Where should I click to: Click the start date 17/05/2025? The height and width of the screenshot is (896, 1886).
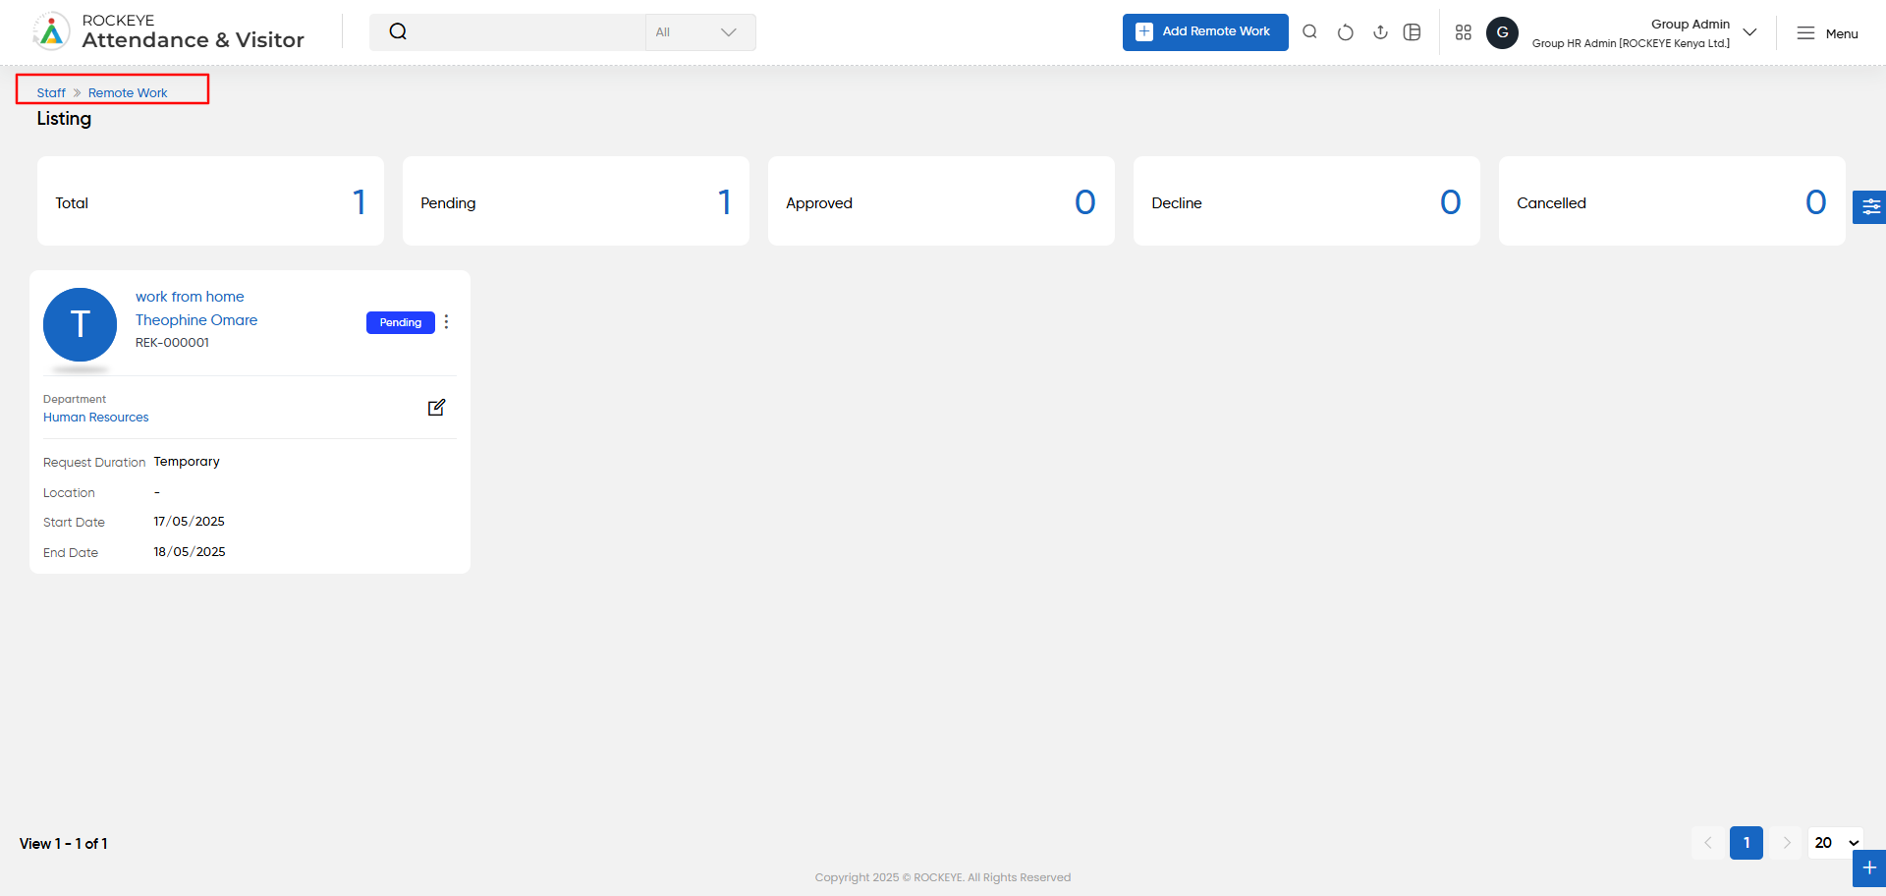pyautogui.click(x=190, y=522)
